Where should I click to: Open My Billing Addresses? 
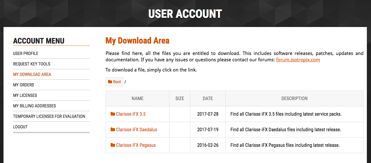pos(34,106)
